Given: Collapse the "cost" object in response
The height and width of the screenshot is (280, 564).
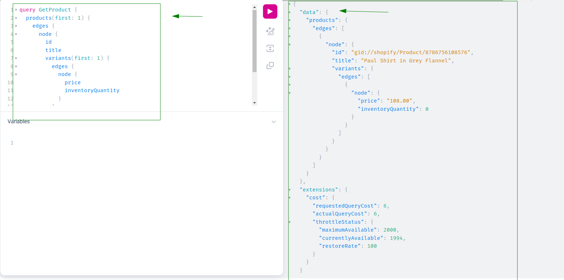Looking at the screenshot, I should (x=290, y=198).
